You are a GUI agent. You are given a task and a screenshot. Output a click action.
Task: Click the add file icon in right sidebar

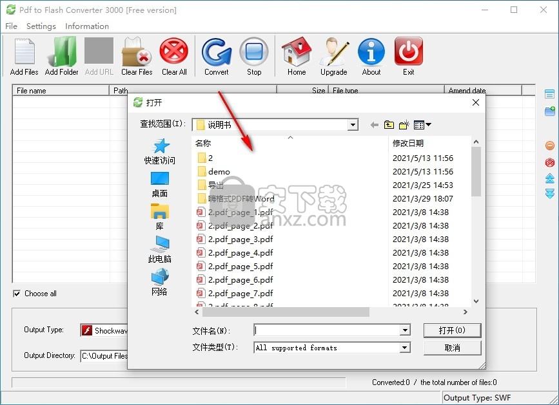click(550, 94)
